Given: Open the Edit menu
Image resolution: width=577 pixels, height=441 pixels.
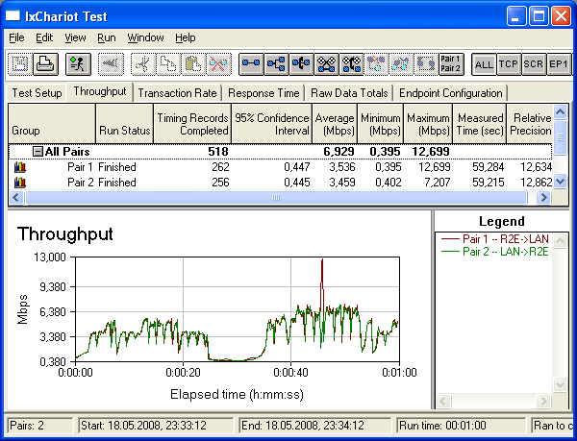Looking at the screenshot, I should (x=44, y=37).
